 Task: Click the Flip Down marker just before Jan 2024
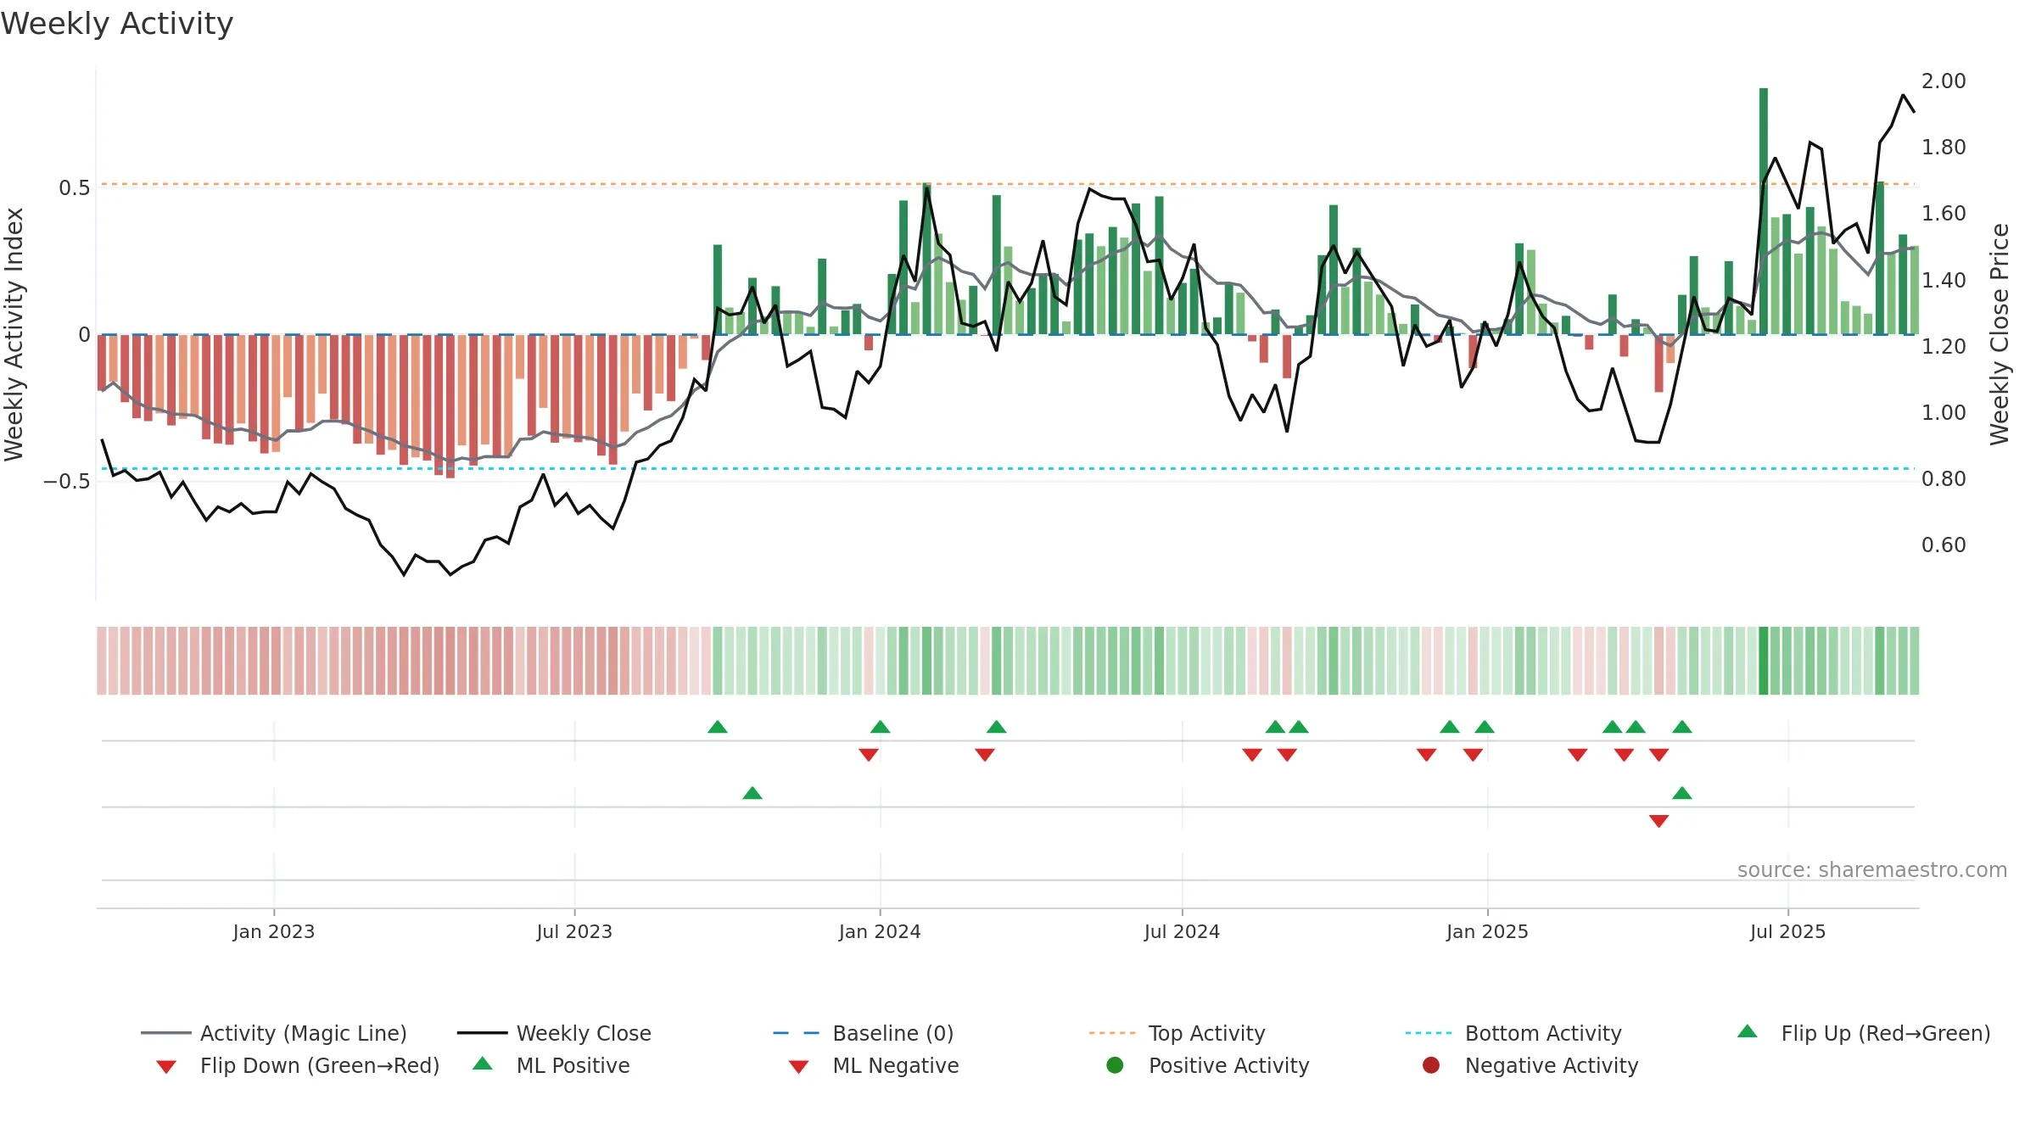coord(869,755)
